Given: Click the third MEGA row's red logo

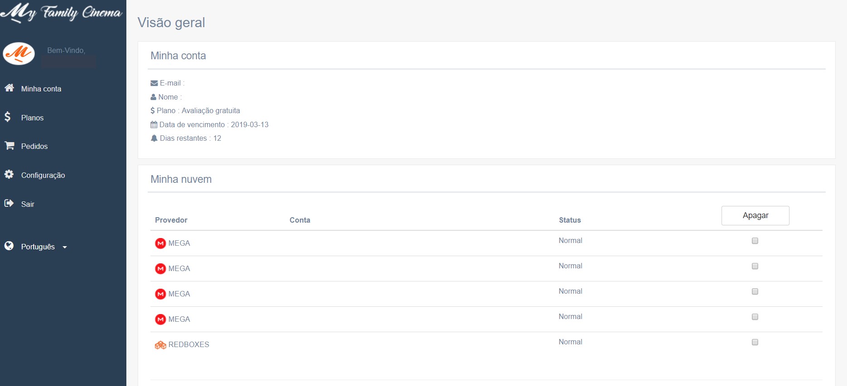Looking at the screenshot, I should click(x=160, y=294).
